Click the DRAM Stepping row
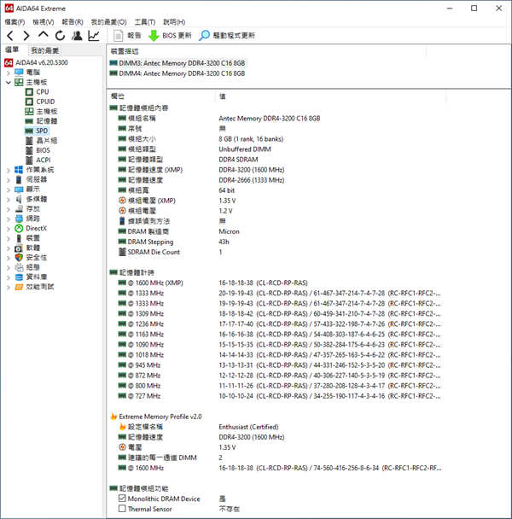The height and width of the screenshot is (519, 512). point(150,242)
